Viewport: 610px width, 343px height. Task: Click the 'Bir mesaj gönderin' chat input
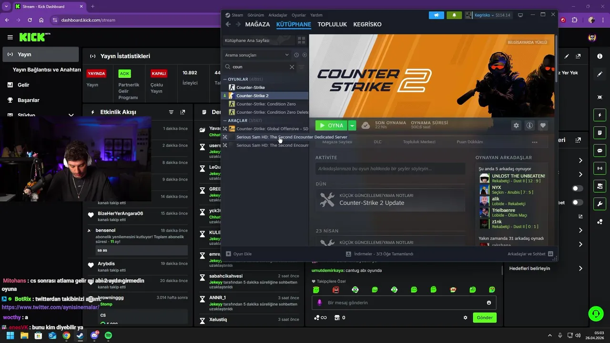point(404,303)
